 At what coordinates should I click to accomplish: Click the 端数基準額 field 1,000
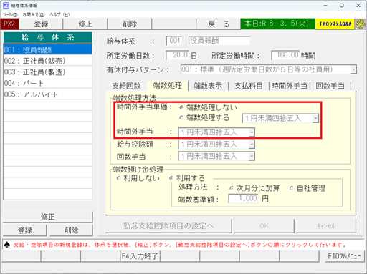243,198
